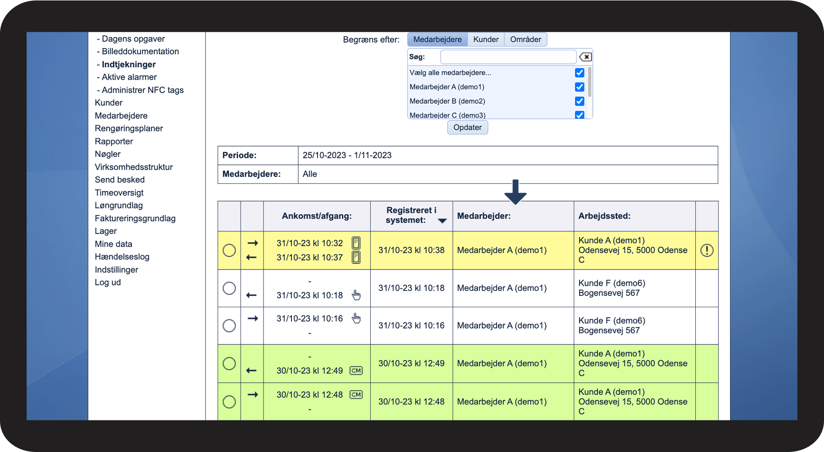Focus the Søg search field
Viewport: 824px width, 452px height.
[x=508, y=57]
